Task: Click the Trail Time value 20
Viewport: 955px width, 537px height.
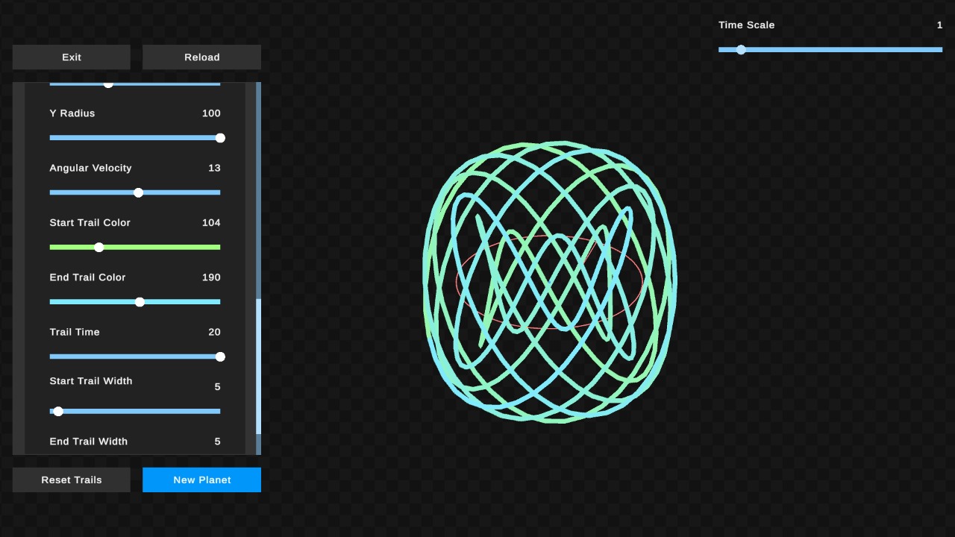Action: 214,332
